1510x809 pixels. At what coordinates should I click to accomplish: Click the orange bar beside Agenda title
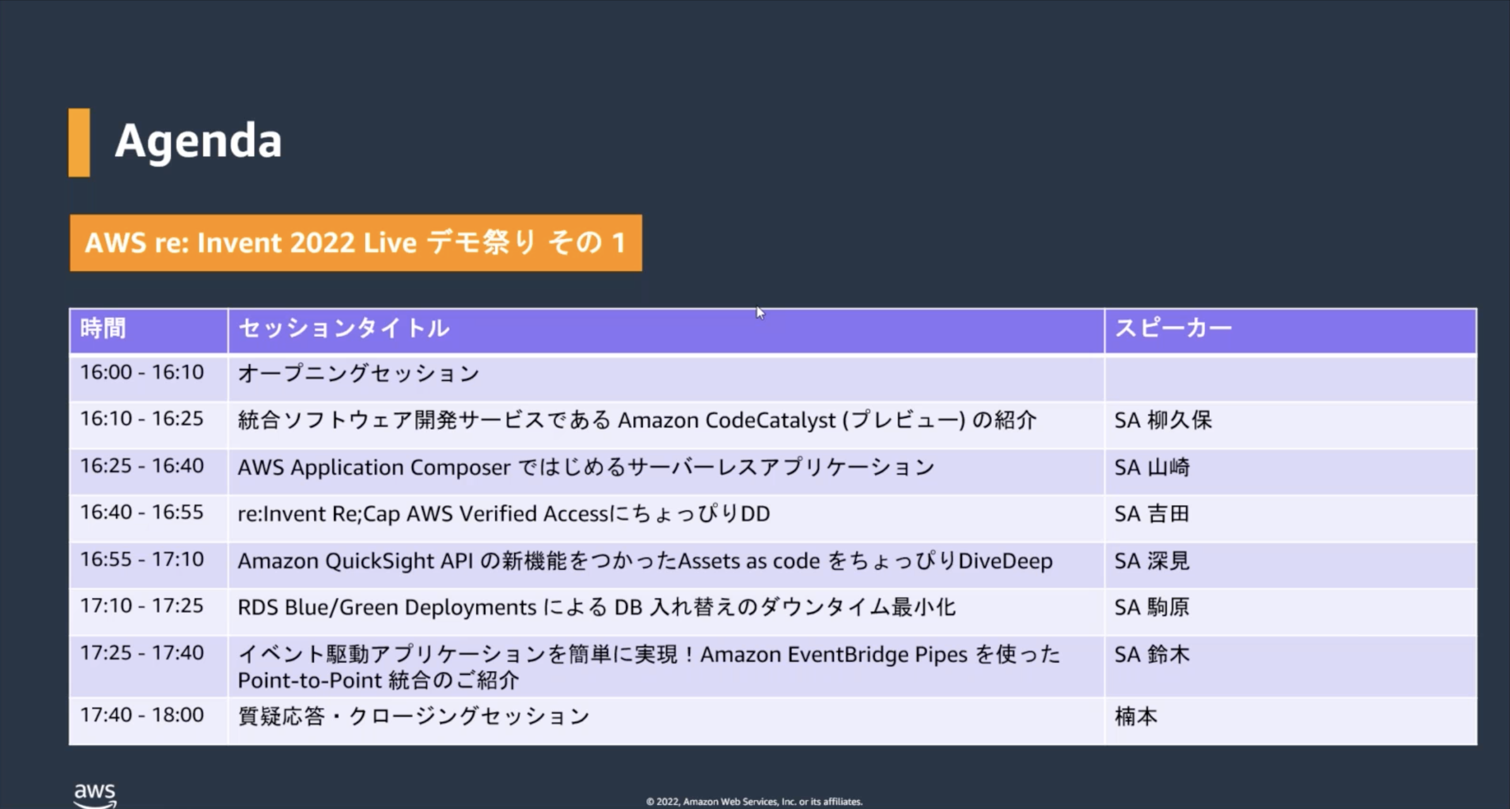coord(79,142)
